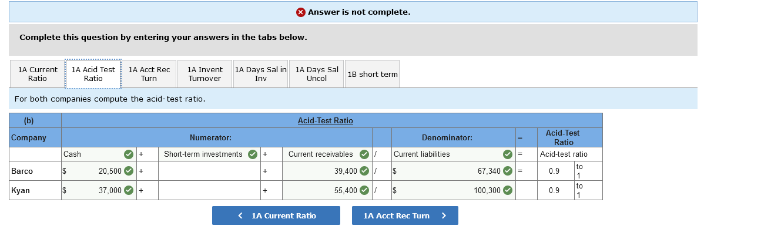The height and width of the screenshot is (246, 761).
Task: Click Barco's cash field showing 20,500
Action: 99,171
